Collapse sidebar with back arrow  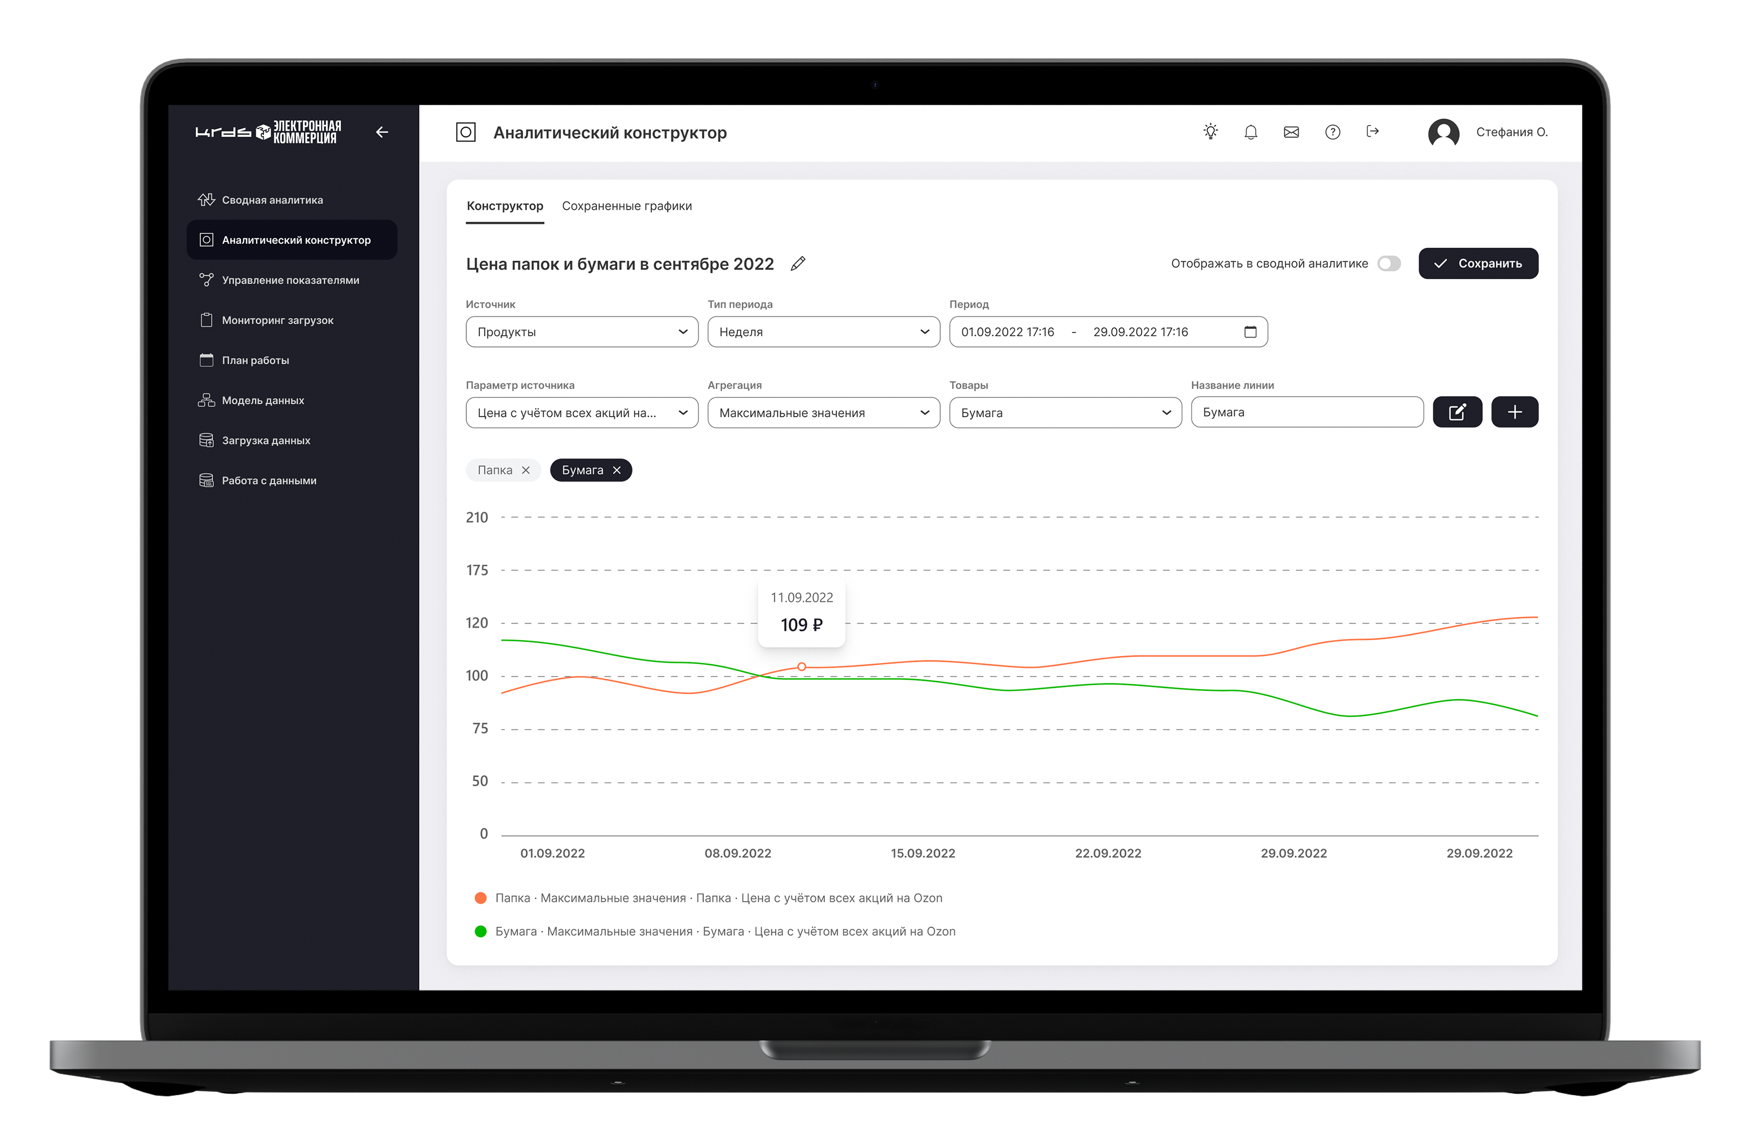tap(382, 132)
